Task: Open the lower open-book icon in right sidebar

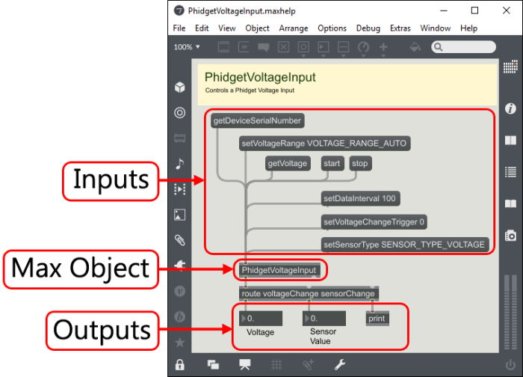Action: [510, 203]
